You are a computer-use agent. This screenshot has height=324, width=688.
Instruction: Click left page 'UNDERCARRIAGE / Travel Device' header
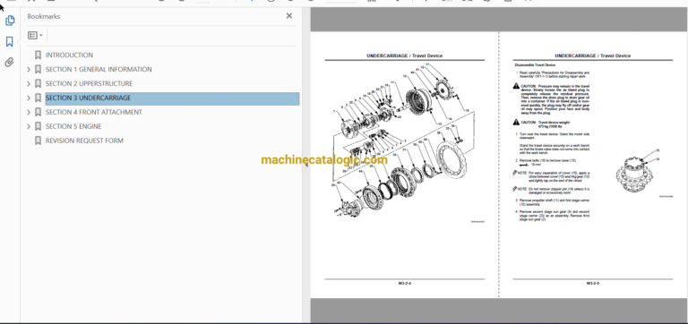(x=405, y=56)
